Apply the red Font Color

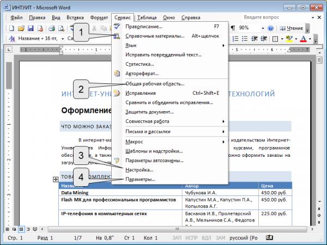[304, 39]
